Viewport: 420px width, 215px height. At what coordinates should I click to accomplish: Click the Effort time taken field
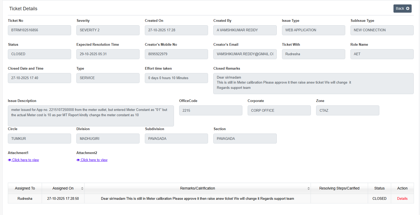click(176, 78)
